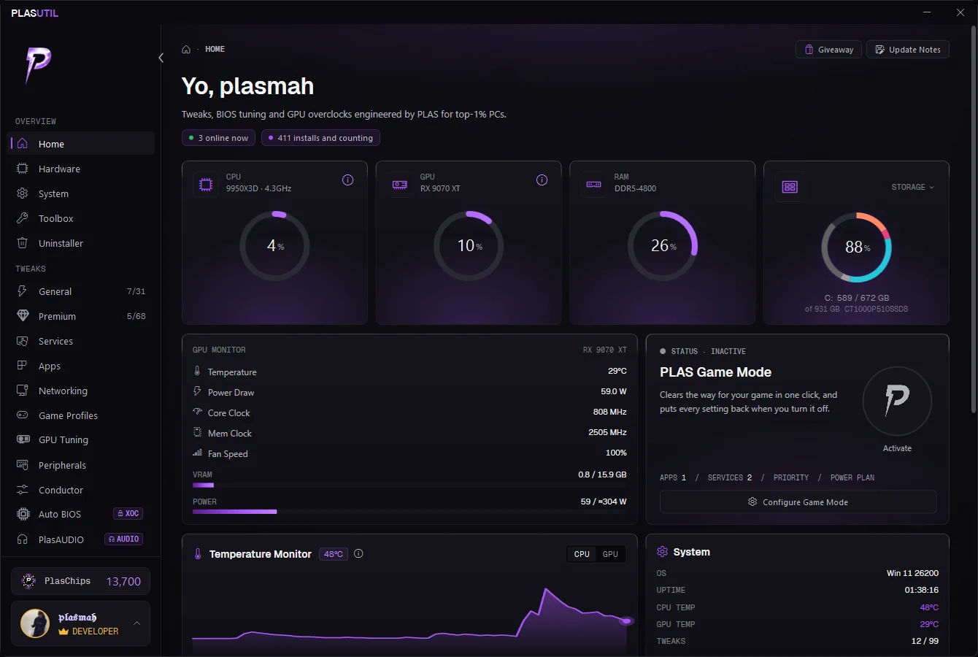Click the Services icon in the sidebar

(23, 341)
